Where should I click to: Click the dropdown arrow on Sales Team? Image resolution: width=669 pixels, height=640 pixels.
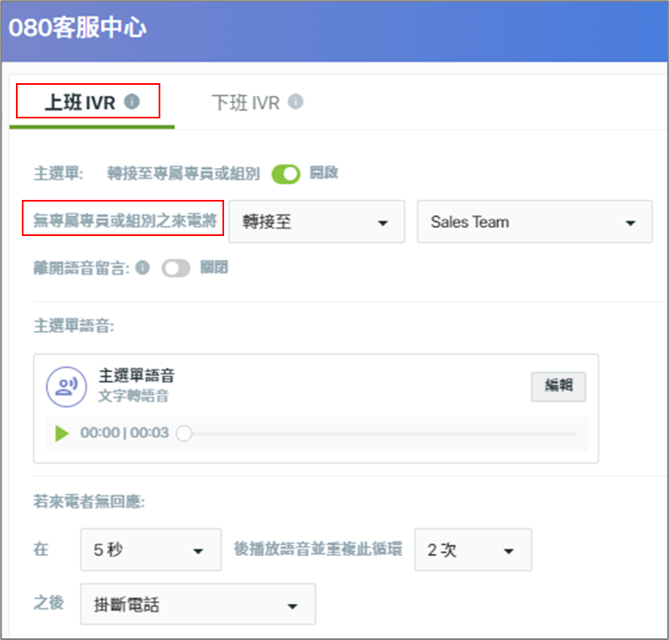coord(630,223)
